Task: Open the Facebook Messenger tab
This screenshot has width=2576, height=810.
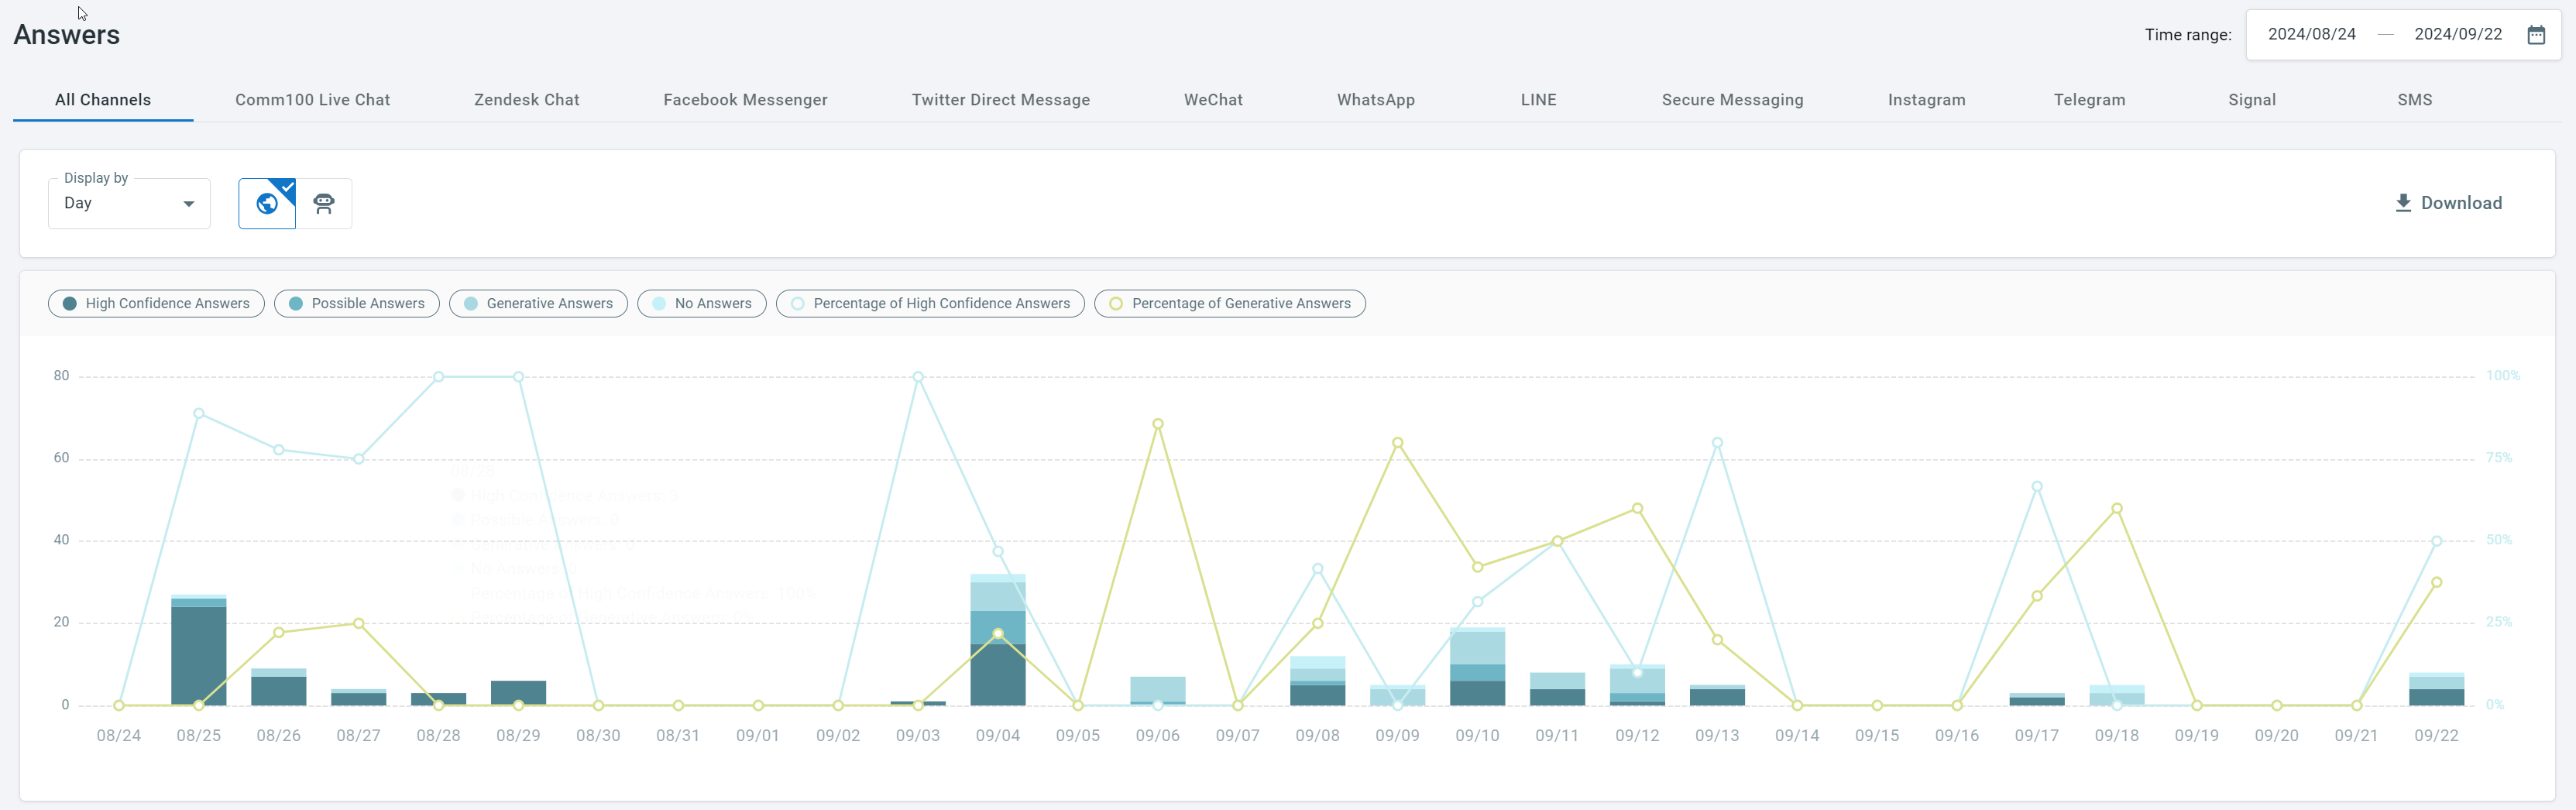Action: pos(746,100)
